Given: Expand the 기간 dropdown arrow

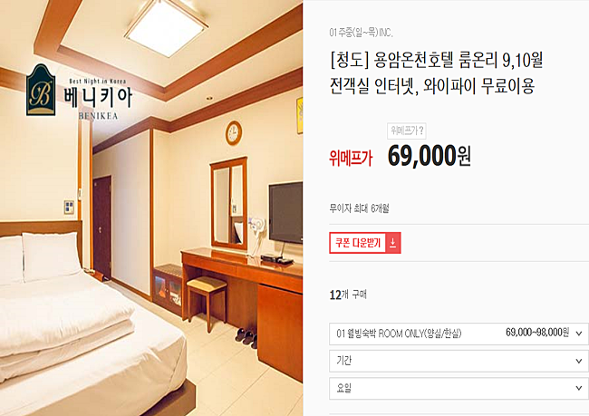Looking at the screenshot, I should tap(579, 361).
